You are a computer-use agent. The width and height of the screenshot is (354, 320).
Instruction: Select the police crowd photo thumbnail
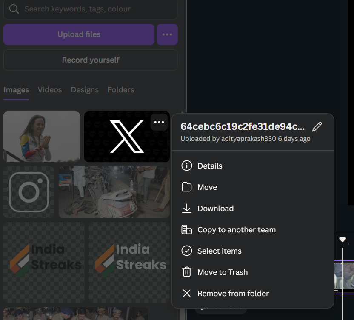[x=76, y=314]
